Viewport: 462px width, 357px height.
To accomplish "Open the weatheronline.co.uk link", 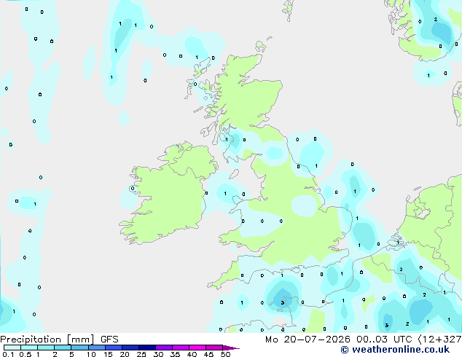I will (x=395, y=350).
